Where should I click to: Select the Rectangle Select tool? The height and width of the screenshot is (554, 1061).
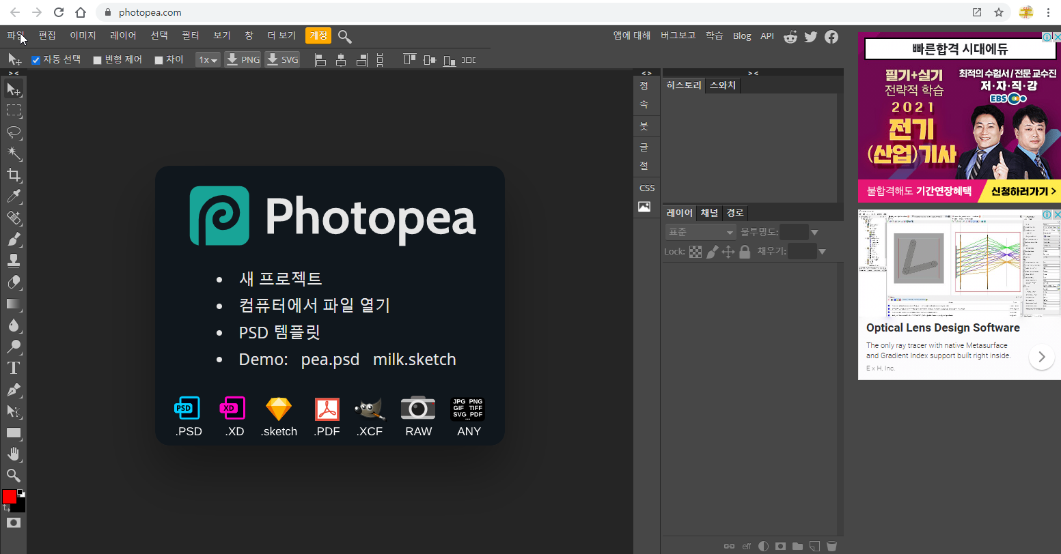(14, 111)
